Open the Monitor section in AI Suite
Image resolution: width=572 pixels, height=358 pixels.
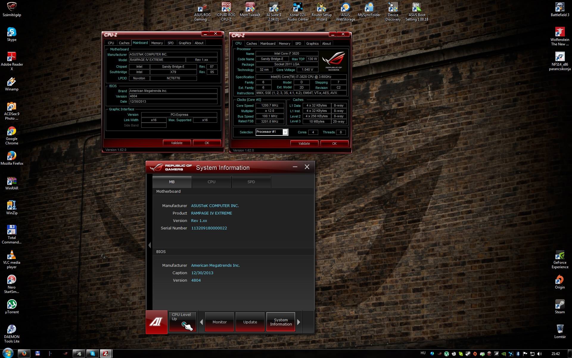coord(220,322)
